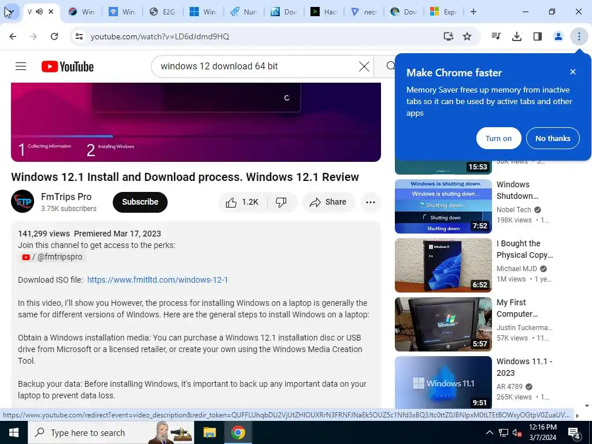This screenshot has width=592, height=444.
Task: Open Nobel Tech channel name
Action: pos(514,209)
